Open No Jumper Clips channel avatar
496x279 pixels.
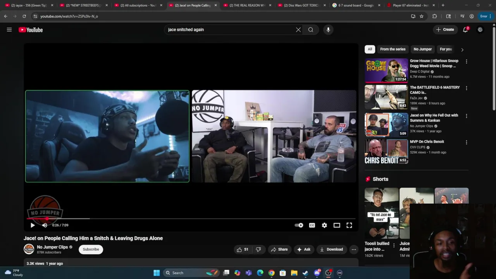point(29,249)
